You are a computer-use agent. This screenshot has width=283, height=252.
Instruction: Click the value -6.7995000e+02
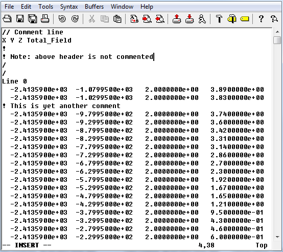[x=104, y=163]
